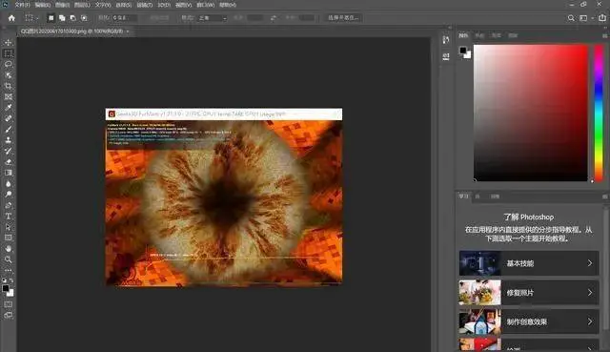Open the 选择 (Select) menu

point(124,5)
